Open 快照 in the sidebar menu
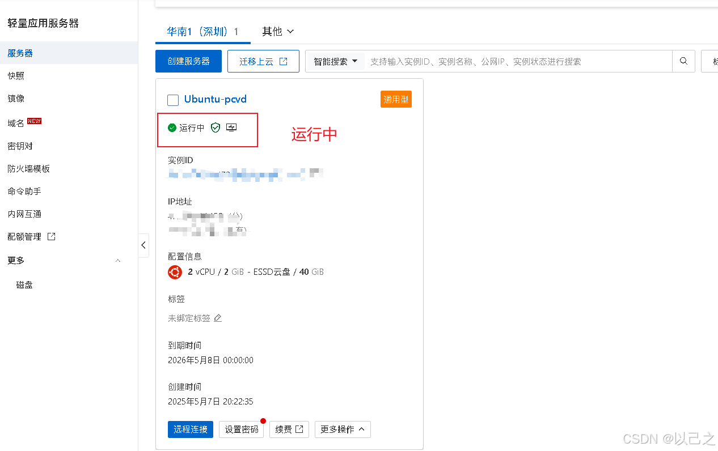 16,75
